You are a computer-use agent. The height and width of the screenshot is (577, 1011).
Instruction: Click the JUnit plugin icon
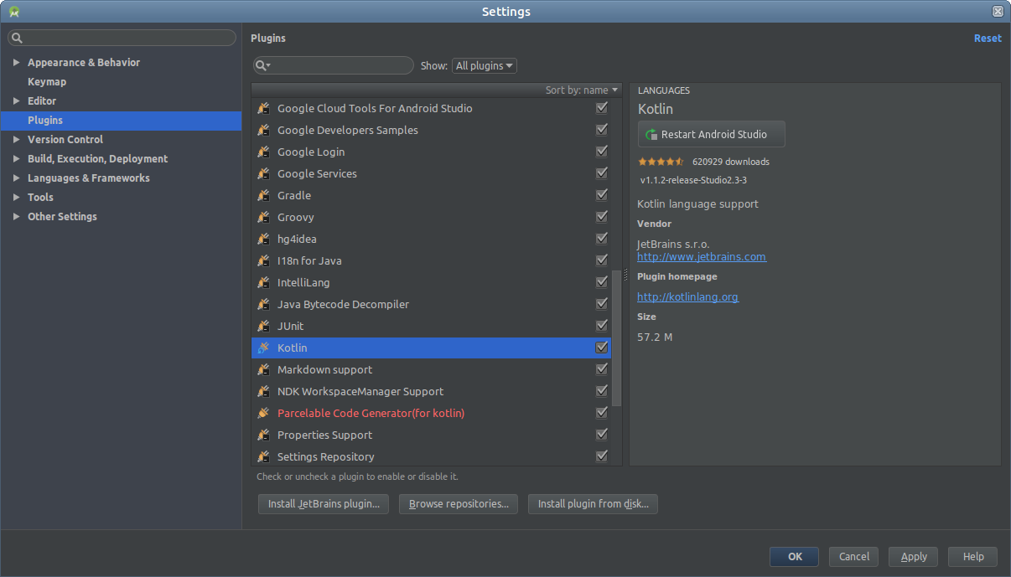[263, 326]
